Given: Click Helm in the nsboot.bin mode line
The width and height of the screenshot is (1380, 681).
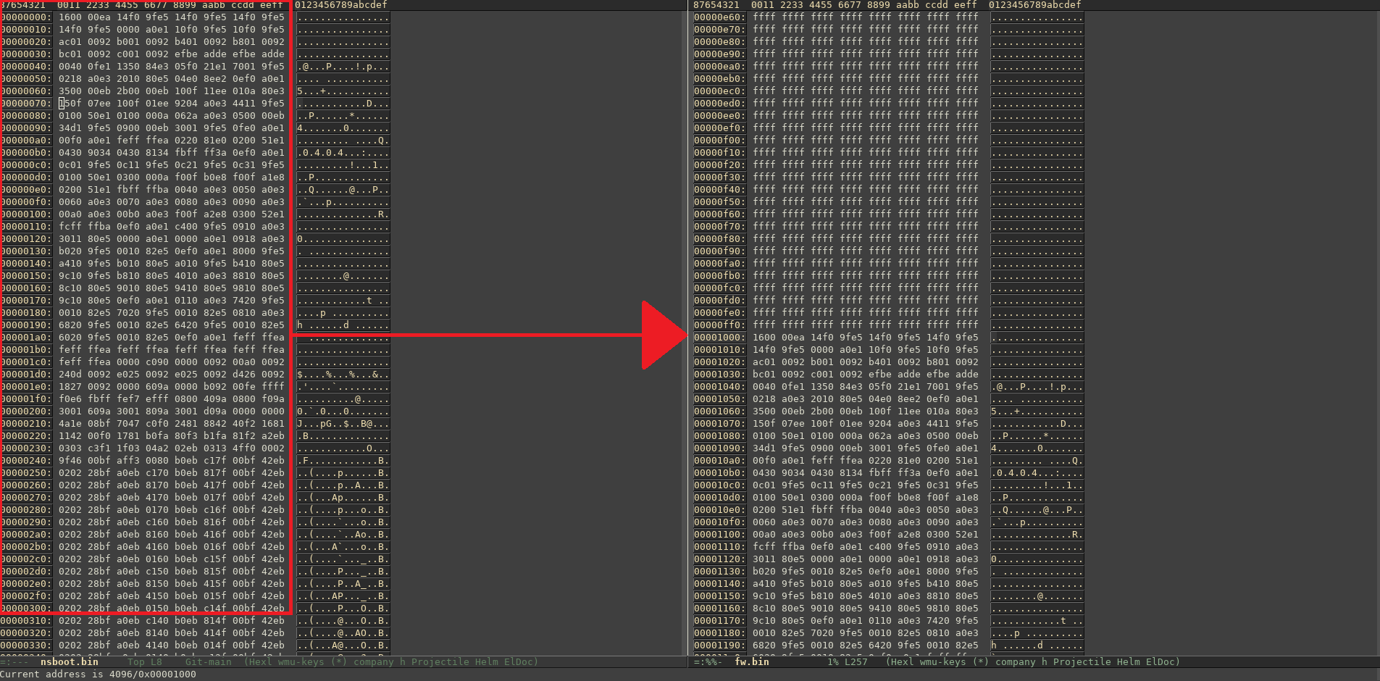Looking at the screenshot, I should [487, 661].
